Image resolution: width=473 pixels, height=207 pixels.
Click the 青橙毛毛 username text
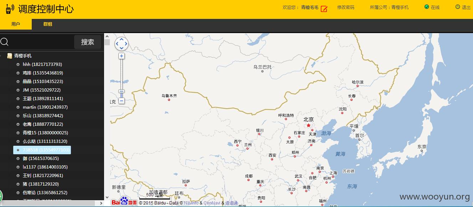click(x=310, y=7)
